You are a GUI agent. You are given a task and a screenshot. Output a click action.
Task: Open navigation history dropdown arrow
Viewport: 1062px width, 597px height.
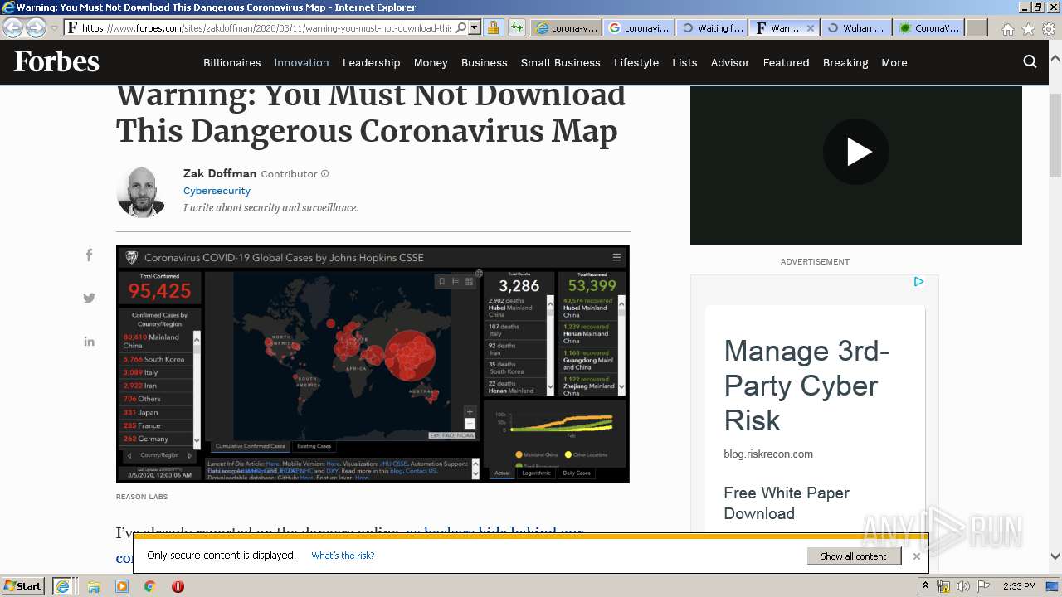point(54,28)
